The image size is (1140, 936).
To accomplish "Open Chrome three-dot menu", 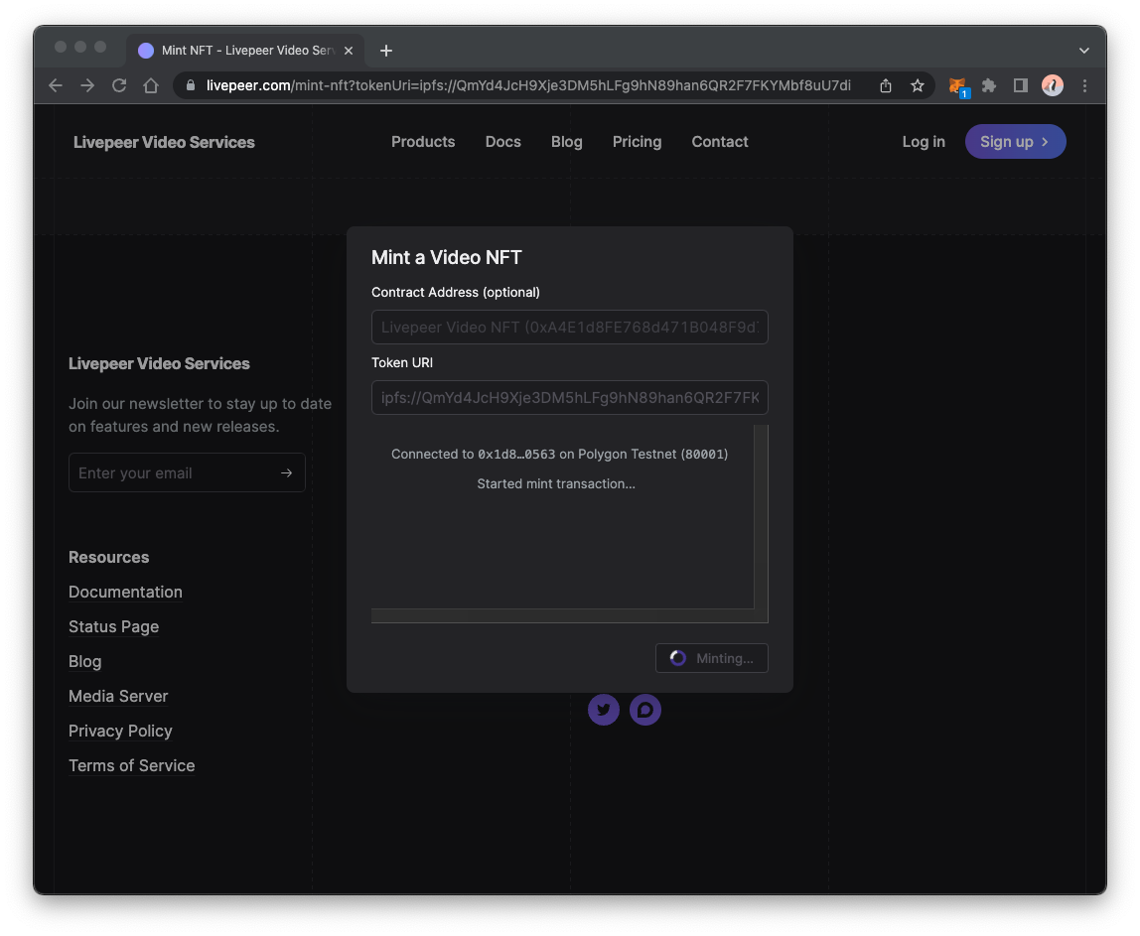I will [x=1084, y=85].
